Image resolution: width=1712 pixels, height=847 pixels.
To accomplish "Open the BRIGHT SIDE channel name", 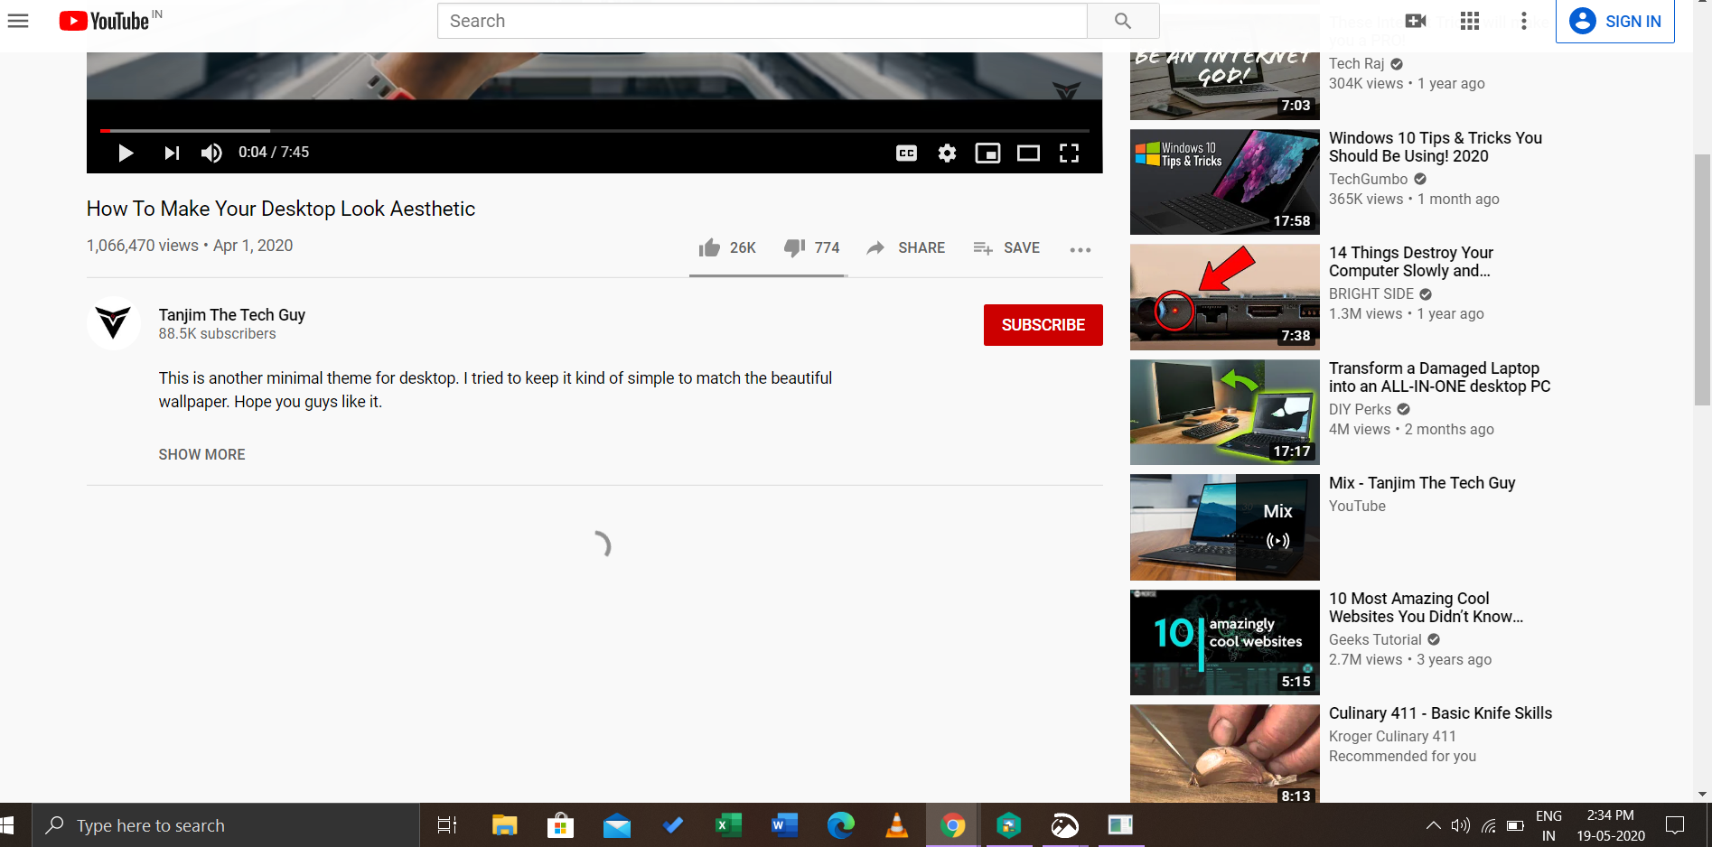I will point(1371,293).
